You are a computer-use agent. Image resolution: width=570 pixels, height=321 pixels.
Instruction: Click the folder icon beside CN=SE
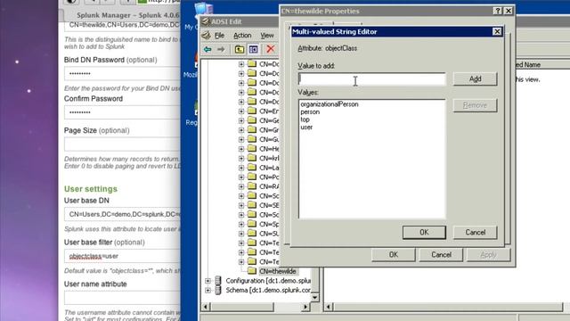(x=251, y=205)
